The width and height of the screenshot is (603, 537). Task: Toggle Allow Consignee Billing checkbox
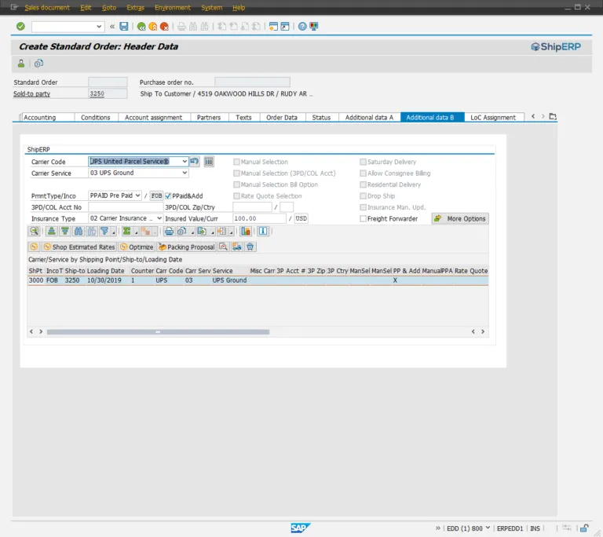tap(363, 173)
